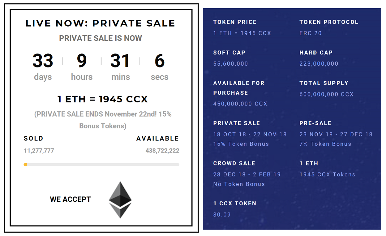This screenshot has width=386, height=236.
Task: Click the crowd sale dates text
Action: point(247,174)
